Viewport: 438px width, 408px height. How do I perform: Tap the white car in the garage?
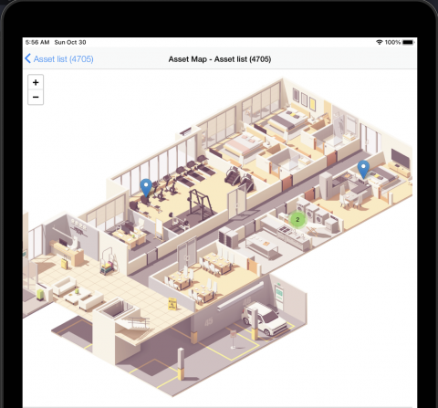[265, 319]
